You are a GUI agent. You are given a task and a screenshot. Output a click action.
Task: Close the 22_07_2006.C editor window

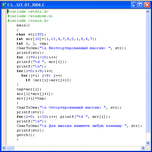[147, 5]
